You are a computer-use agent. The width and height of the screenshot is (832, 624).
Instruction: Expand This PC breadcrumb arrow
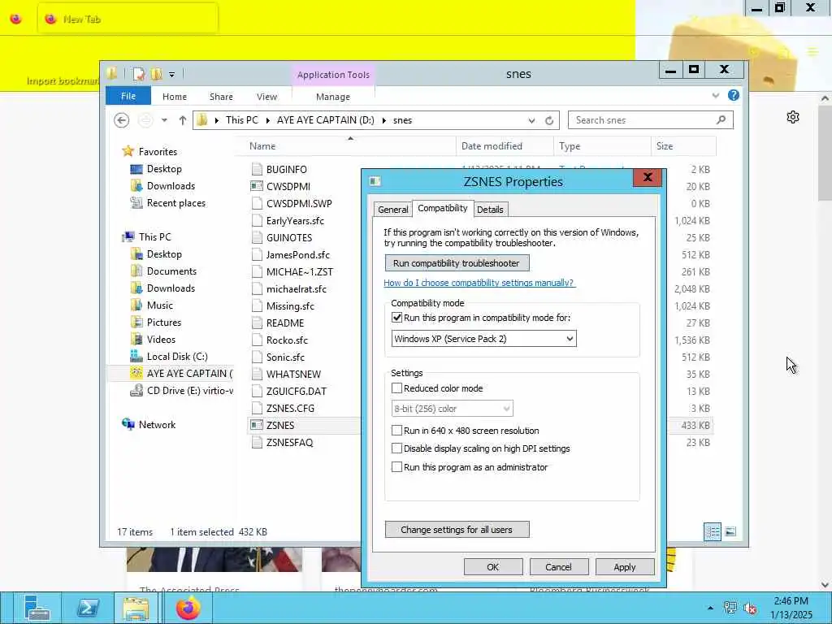tap(267, 120)
